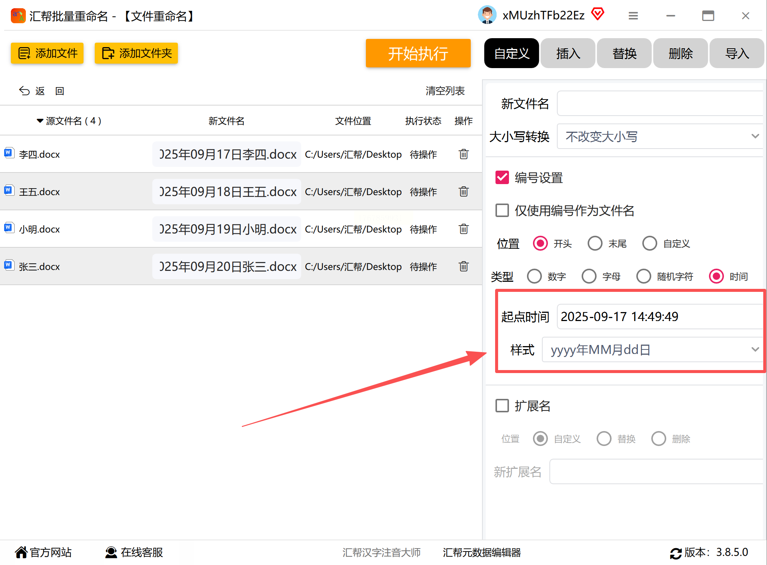This screenshot has height=565, width=767.
Task: Open the 样式 date format dropdown
Action: (x=652, y=350)
